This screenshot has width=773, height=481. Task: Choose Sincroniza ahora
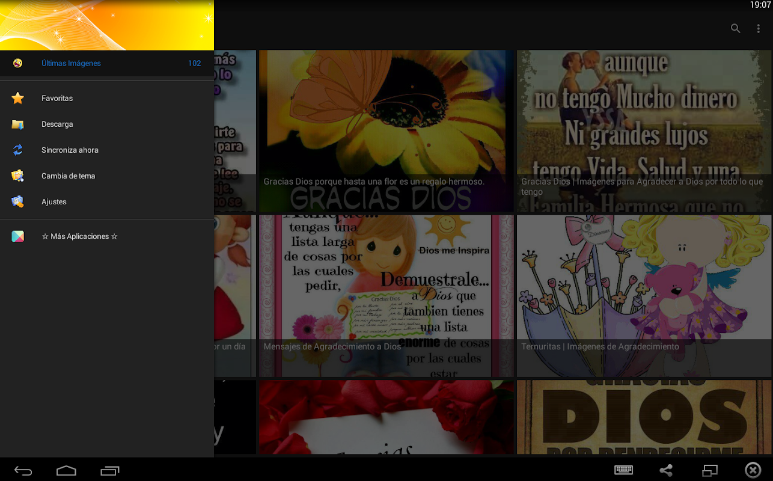coord(107,150)
